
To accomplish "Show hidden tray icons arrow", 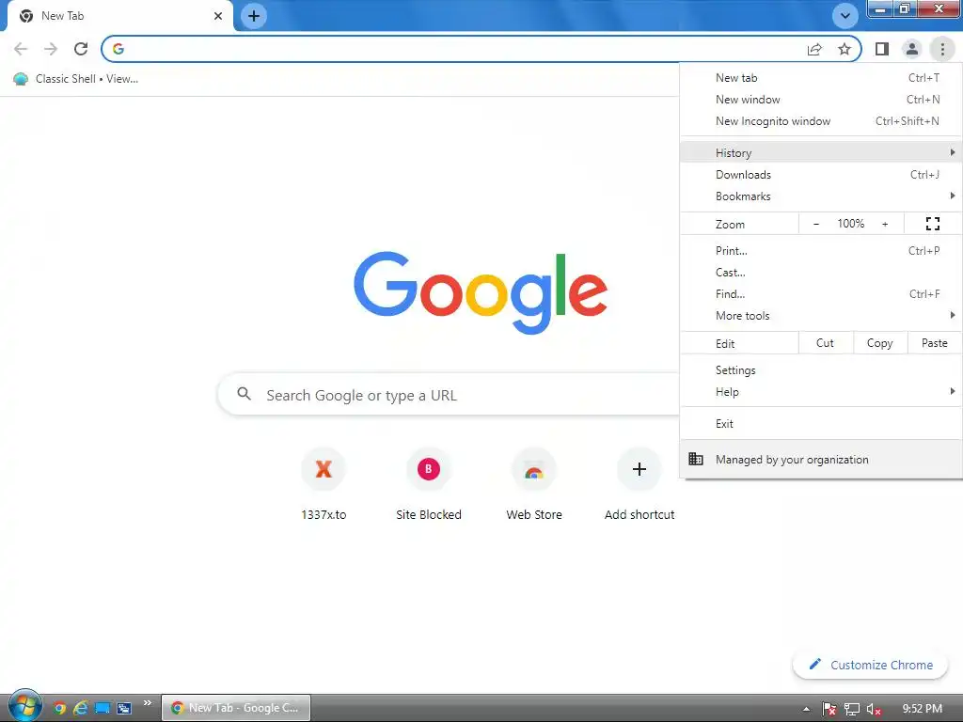I will tap(806, 709).
